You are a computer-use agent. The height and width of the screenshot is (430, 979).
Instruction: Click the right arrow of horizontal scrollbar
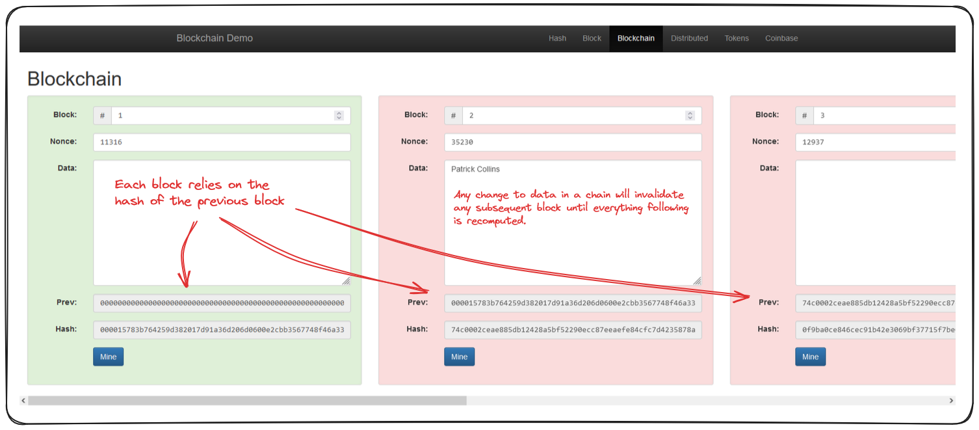951,401
